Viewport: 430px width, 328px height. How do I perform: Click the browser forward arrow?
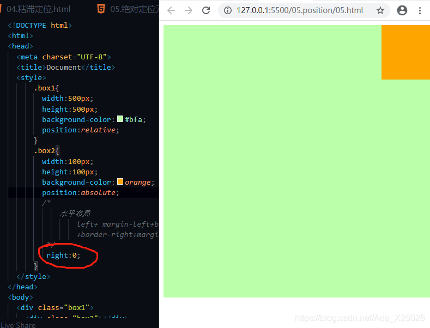(189, 10)
